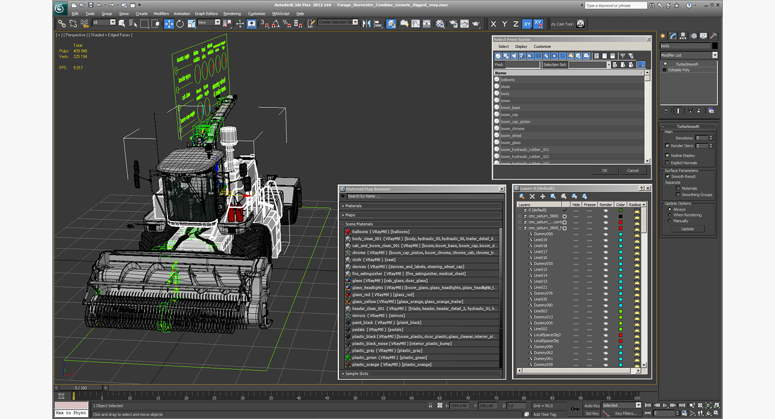Select Manually update option
The width and height of the screenshot is (775, 419).
click(669, 220)
